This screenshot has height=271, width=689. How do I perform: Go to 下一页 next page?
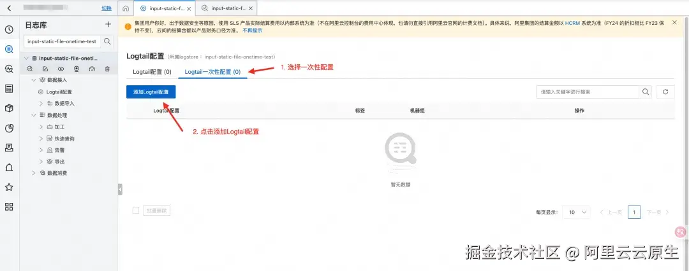tap(657, 212)
